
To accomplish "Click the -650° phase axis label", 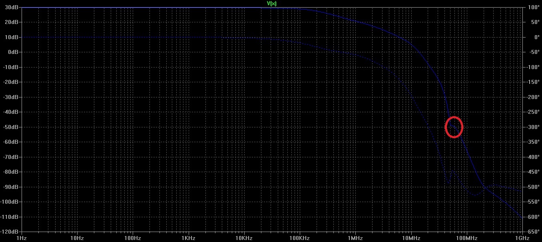I will (x=534, y=232).
